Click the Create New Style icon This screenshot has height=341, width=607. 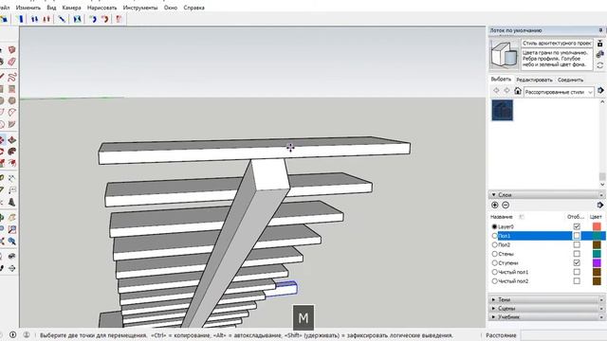pyautogui.click(x=600, y=44)
